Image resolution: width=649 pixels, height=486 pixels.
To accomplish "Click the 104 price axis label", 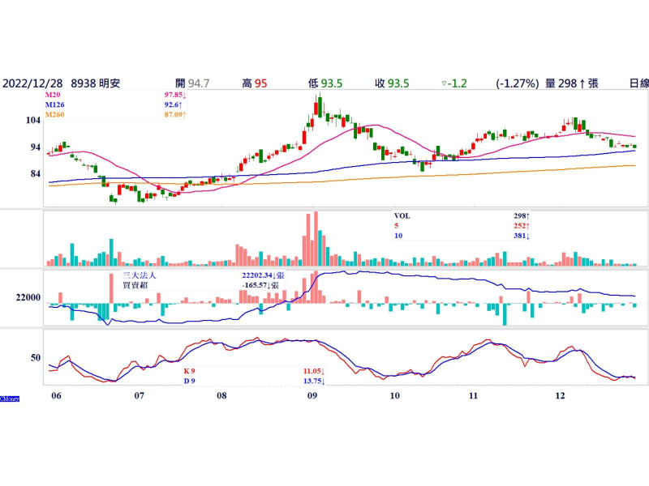I will coord(33,120).
